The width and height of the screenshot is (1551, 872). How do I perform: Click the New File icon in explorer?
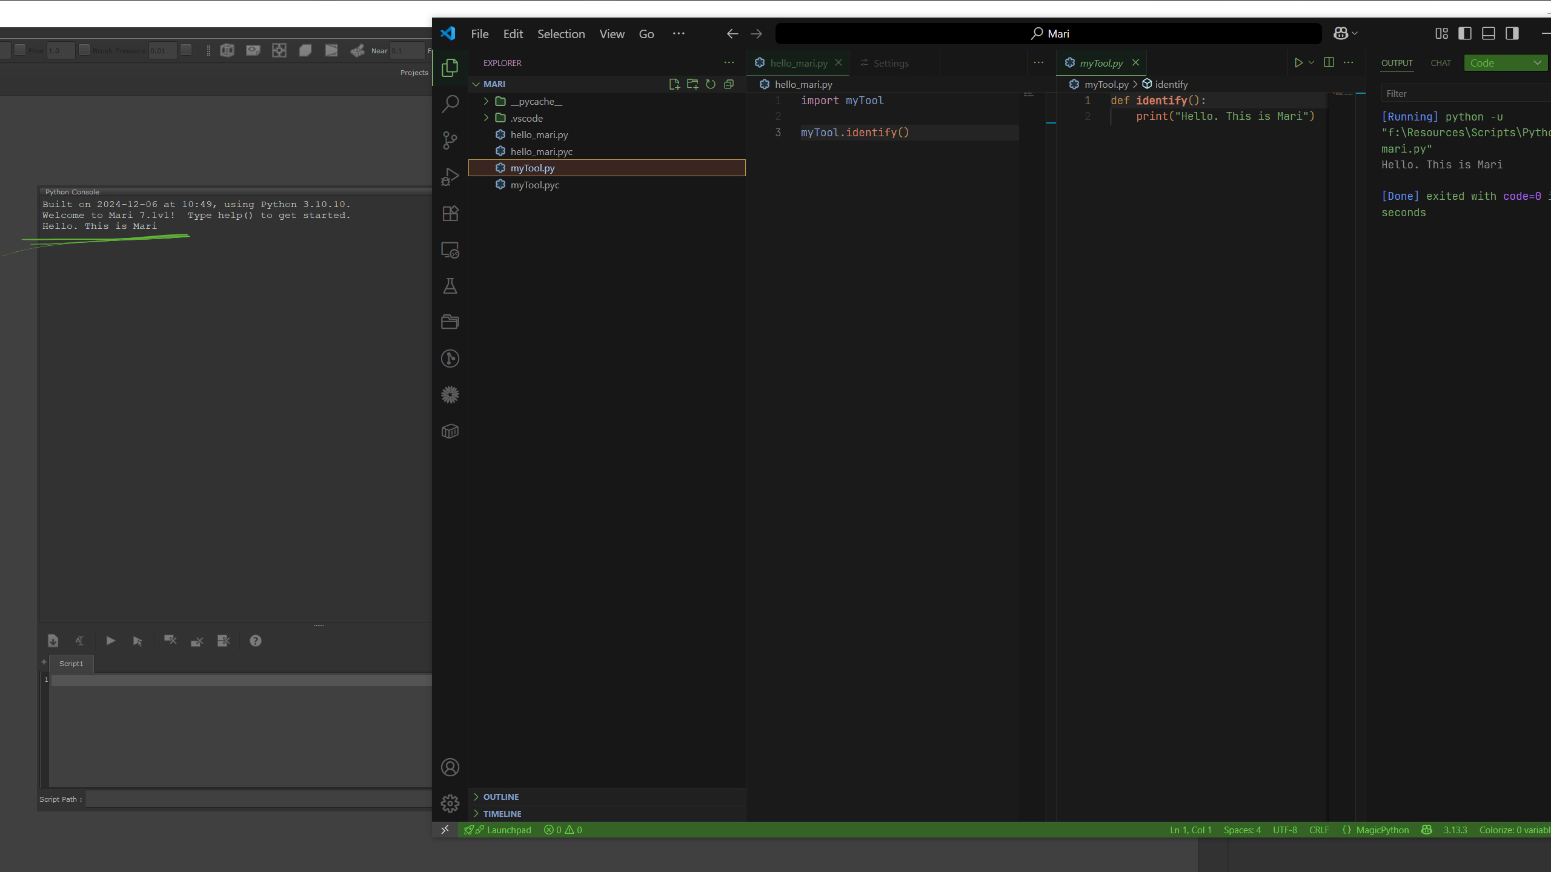674,84
